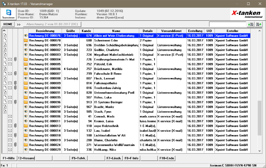Click the F5=Telvk. button

click(79, 158)
